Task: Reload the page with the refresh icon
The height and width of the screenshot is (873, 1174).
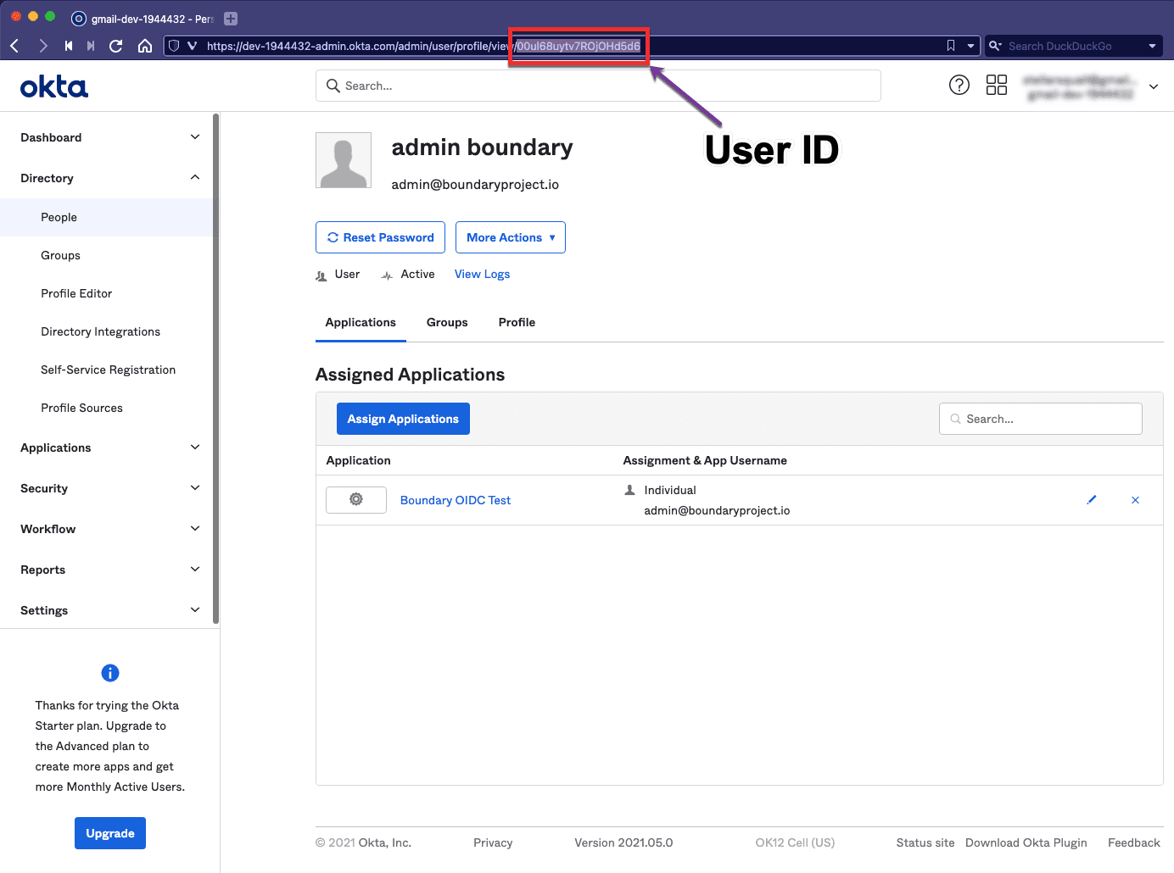Action: click(x=116, y=46)
